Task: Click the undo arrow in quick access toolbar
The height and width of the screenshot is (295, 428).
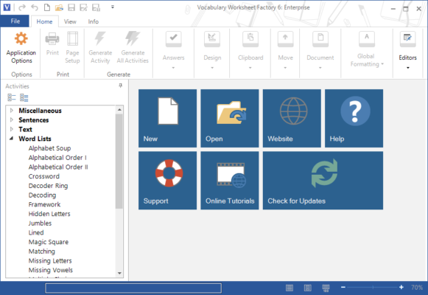Action: [x=35, y=7]
